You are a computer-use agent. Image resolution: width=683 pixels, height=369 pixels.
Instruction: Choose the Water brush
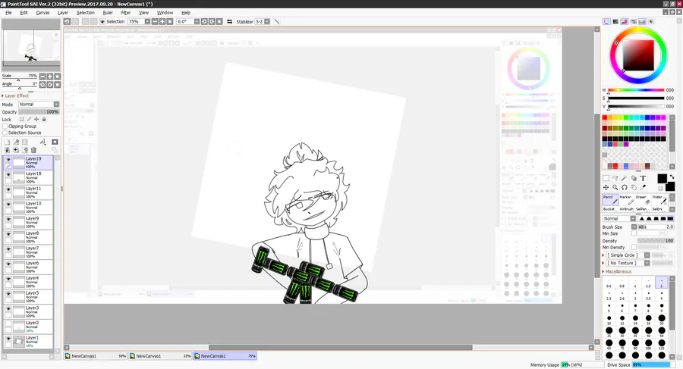click(659, 200)
